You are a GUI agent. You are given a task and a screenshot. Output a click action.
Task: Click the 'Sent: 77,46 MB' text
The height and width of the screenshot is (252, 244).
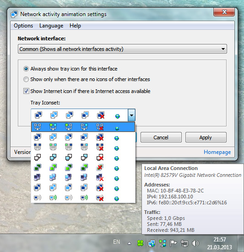[x=164, y=224]
